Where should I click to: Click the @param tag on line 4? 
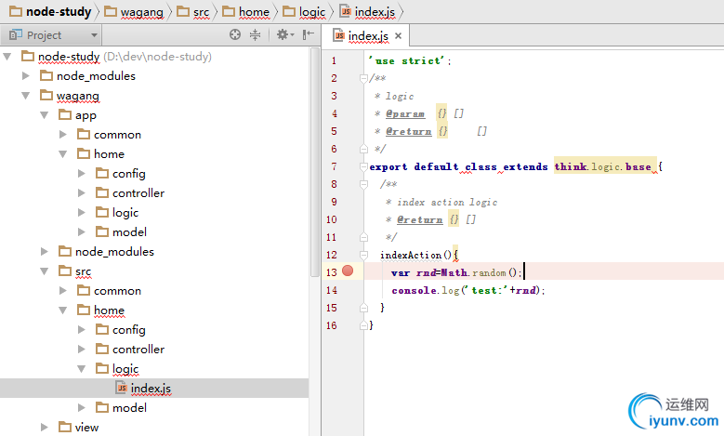point(405,113)
